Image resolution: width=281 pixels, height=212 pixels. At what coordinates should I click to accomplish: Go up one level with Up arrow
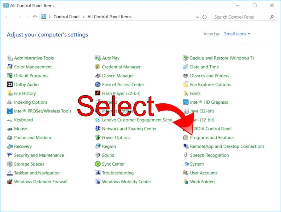(x=35, y=17)
